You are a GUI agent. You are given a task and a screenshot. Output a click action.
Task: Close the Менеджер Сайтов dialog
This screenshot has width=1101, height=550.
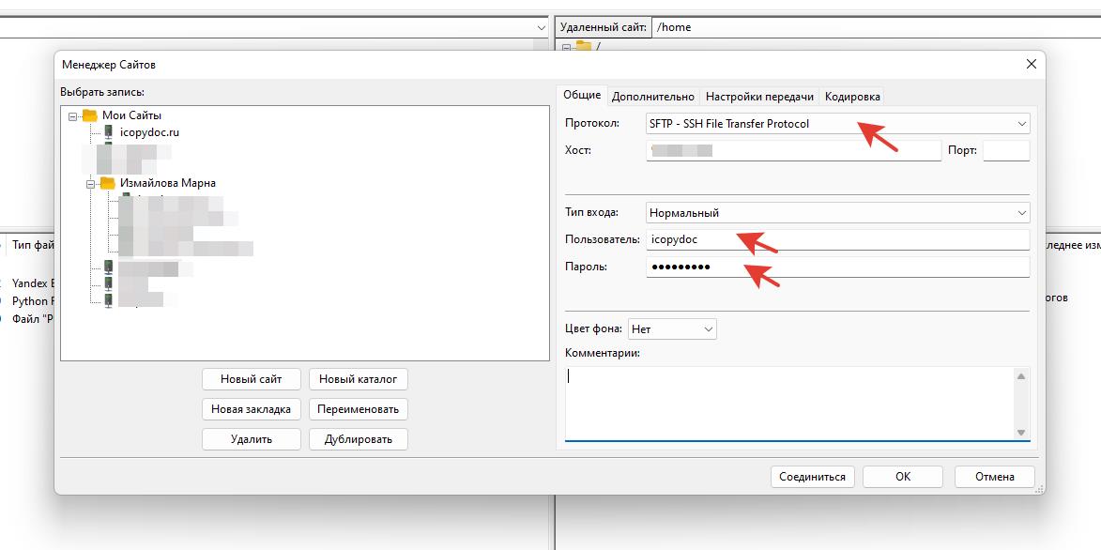1031,65
